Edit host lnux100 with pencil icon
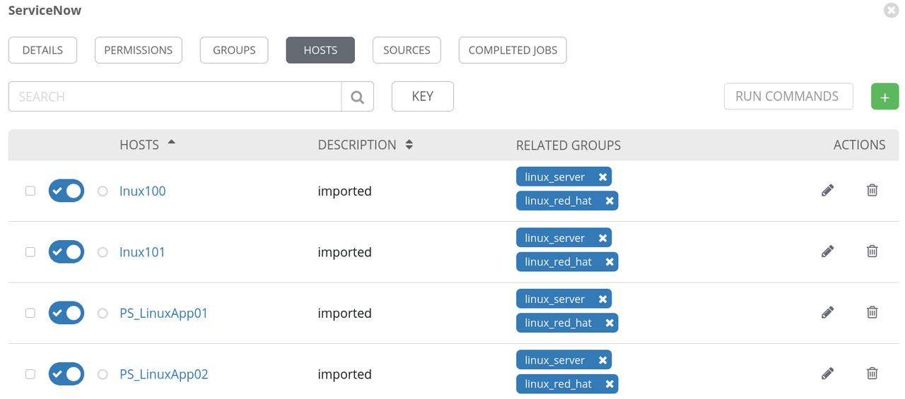905x399 pixels. tap(828, 190)
